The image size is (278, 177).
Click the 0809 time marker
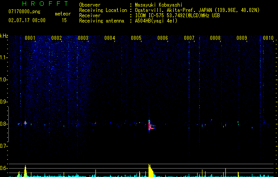pos(242,38)
